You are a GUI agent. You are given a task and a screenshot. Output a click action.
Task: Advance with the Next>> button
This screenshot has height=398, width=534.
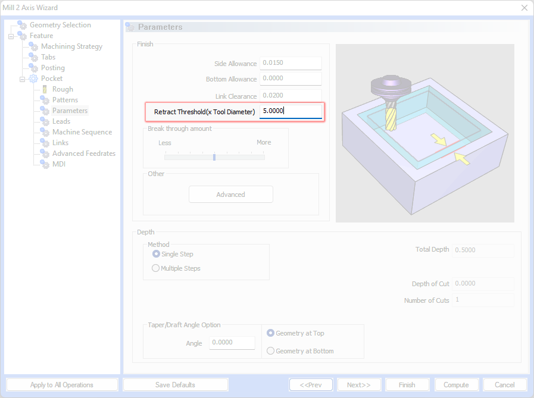[358, 385]
